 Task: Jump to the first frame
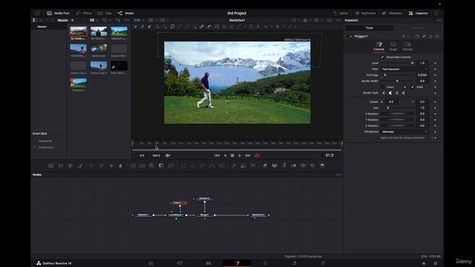[217, 156]
